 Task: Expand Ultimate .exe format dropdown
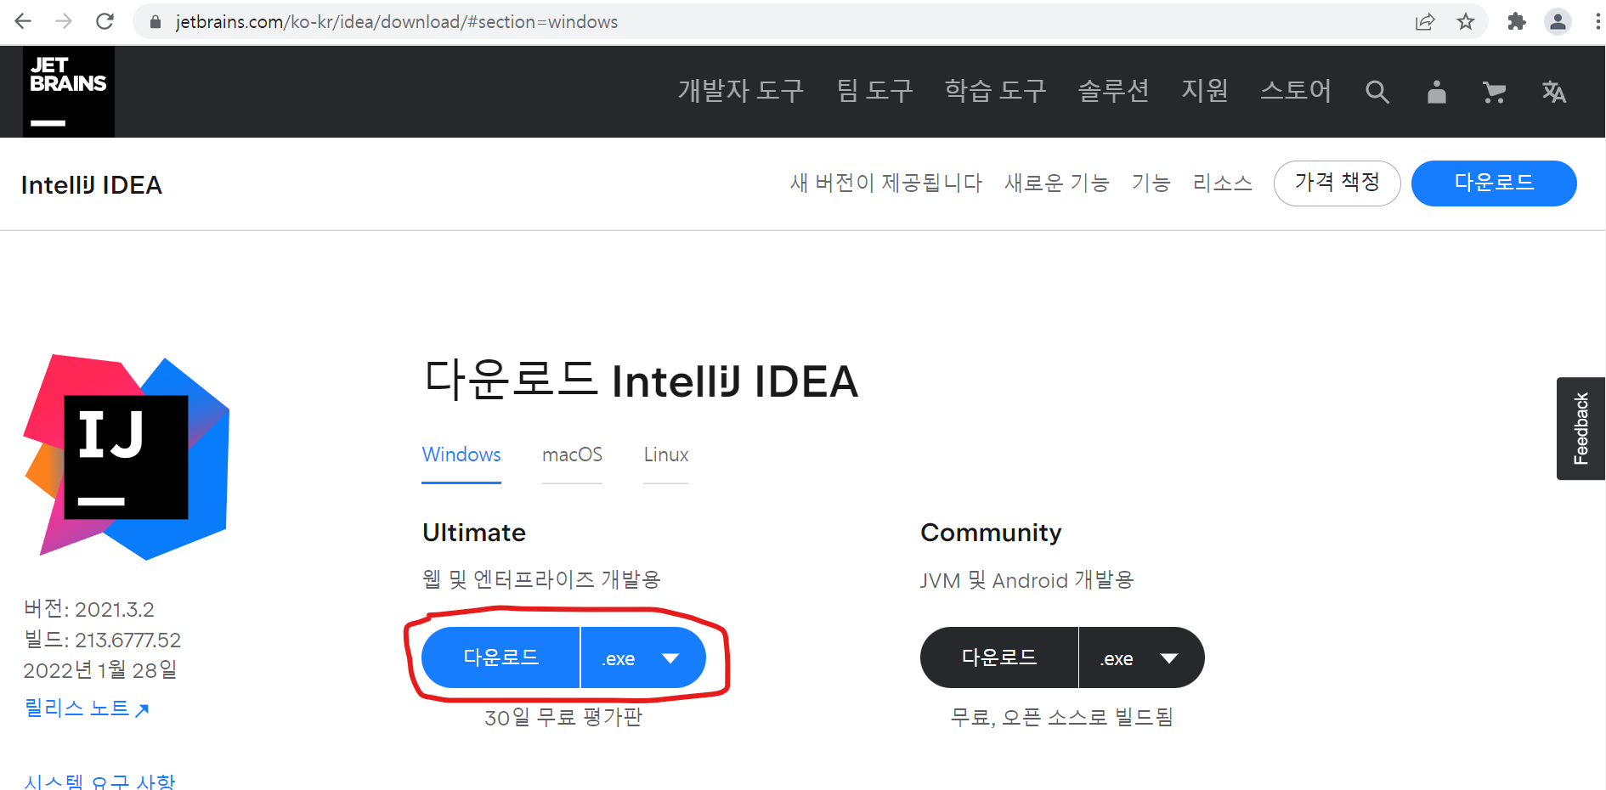coord(643,657)
